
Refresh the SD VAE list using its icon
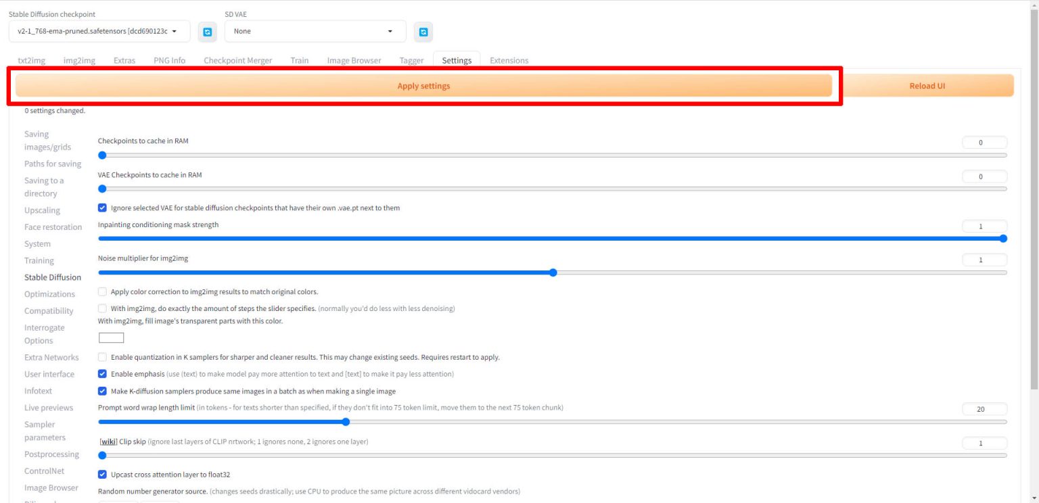(x=423, y=31)
